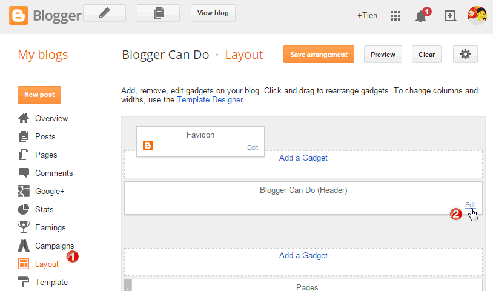Click Blogger Can Do (Header) title
The height and width of the screenshot is (291, 493).
[303, 190]
